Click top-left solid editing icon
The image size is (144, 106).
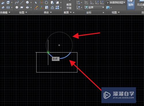click(x=3, y=3)
